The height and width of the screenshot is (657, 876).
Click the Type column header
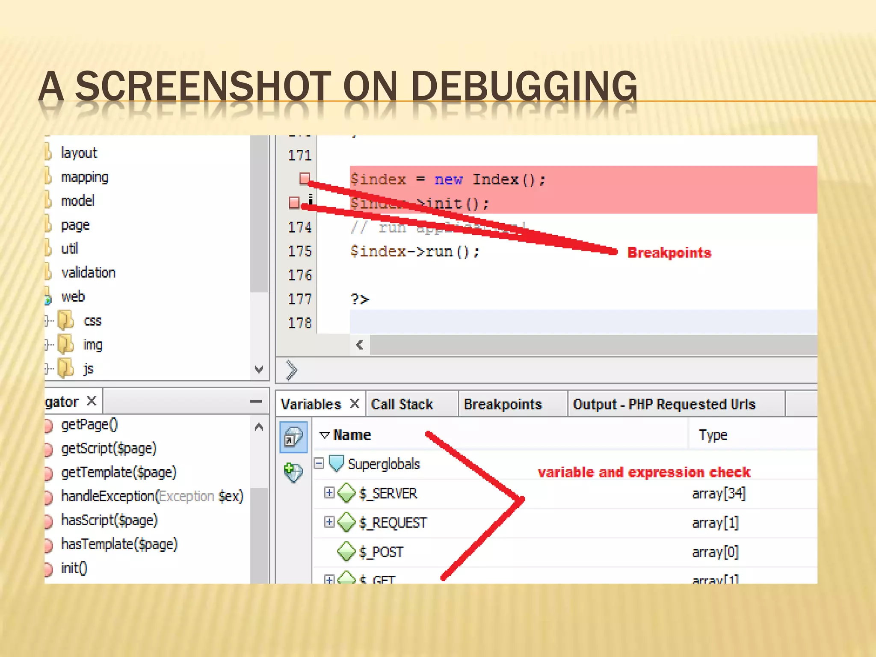[x=713, y=435]
